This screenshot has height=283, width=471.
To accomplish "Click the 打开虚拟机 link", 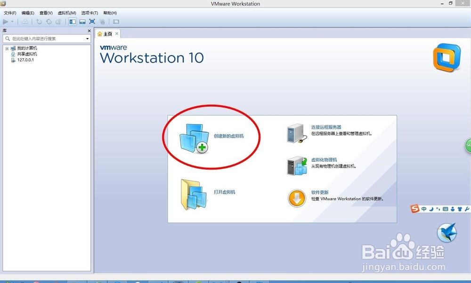I will (224, 192).
